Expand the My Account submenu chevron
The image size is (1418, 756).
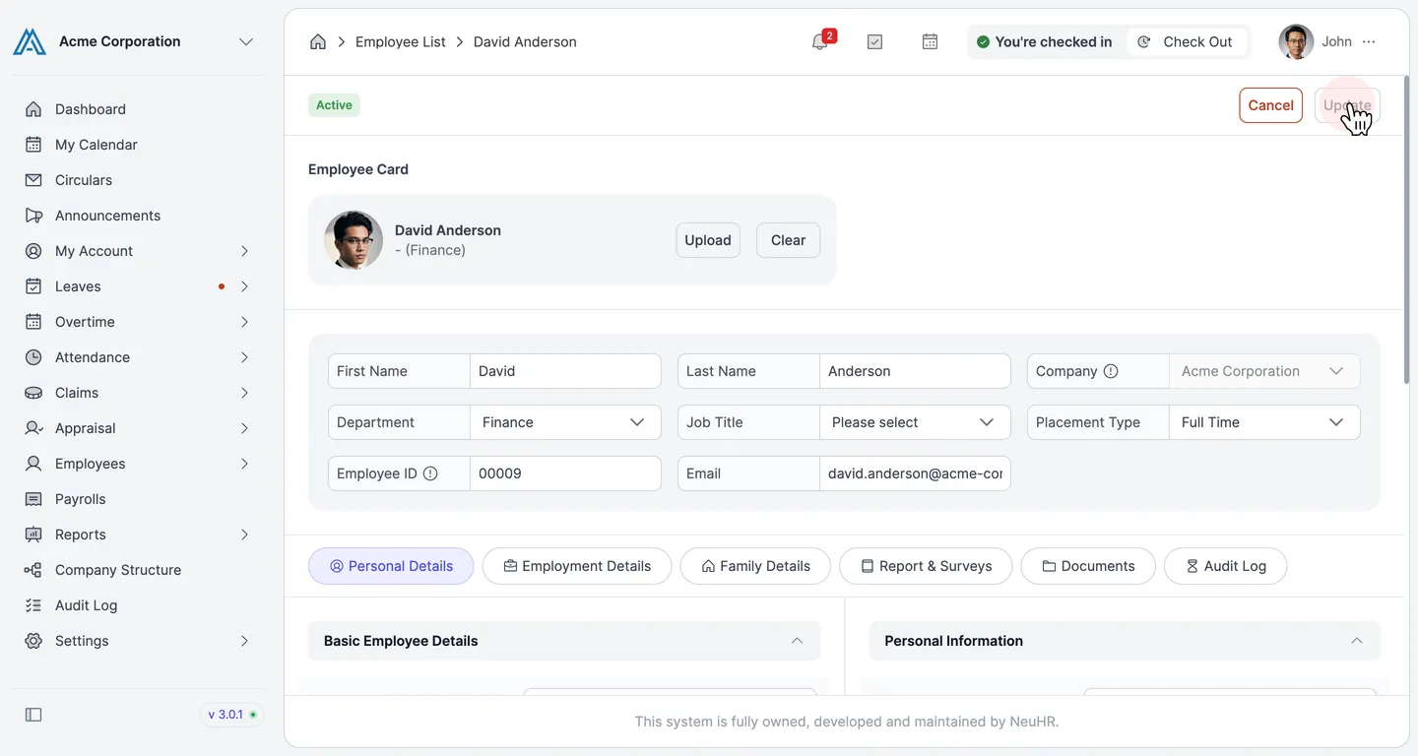pos(244,251)
